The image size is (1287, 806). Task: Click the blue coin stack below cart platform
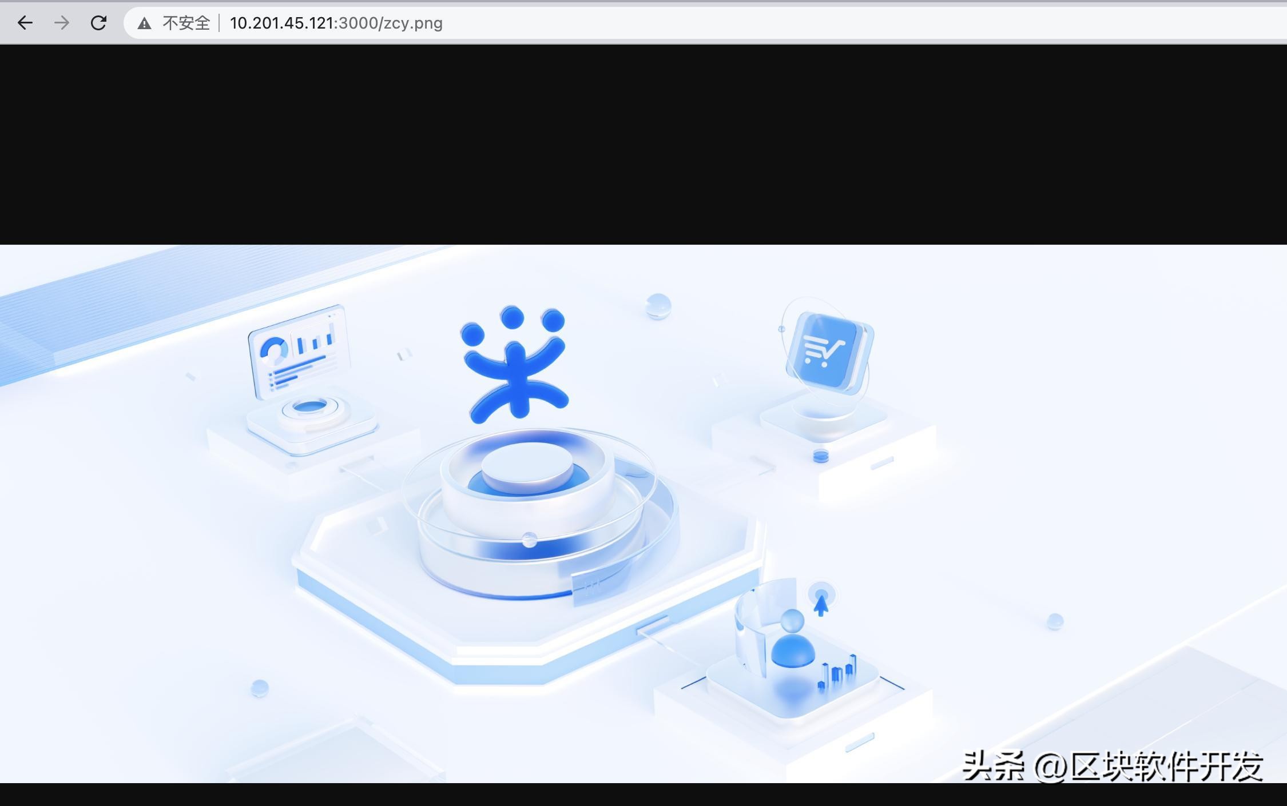tap(821, 456)
